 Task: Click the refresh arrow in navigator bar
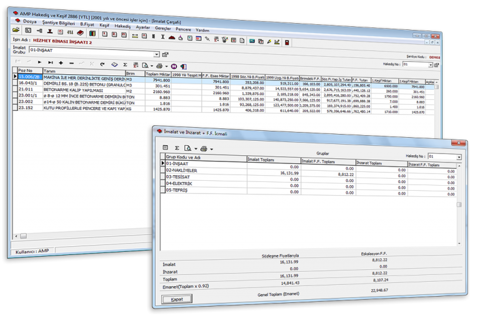[x=101, y=64]
